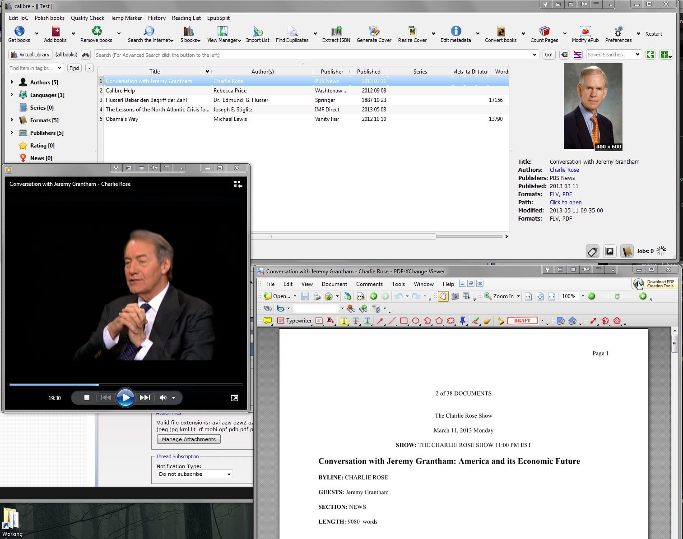Click the Charlie Rose author link
Image resolution: width=683 pixels, height=539 pixels.
coord(564,170)
